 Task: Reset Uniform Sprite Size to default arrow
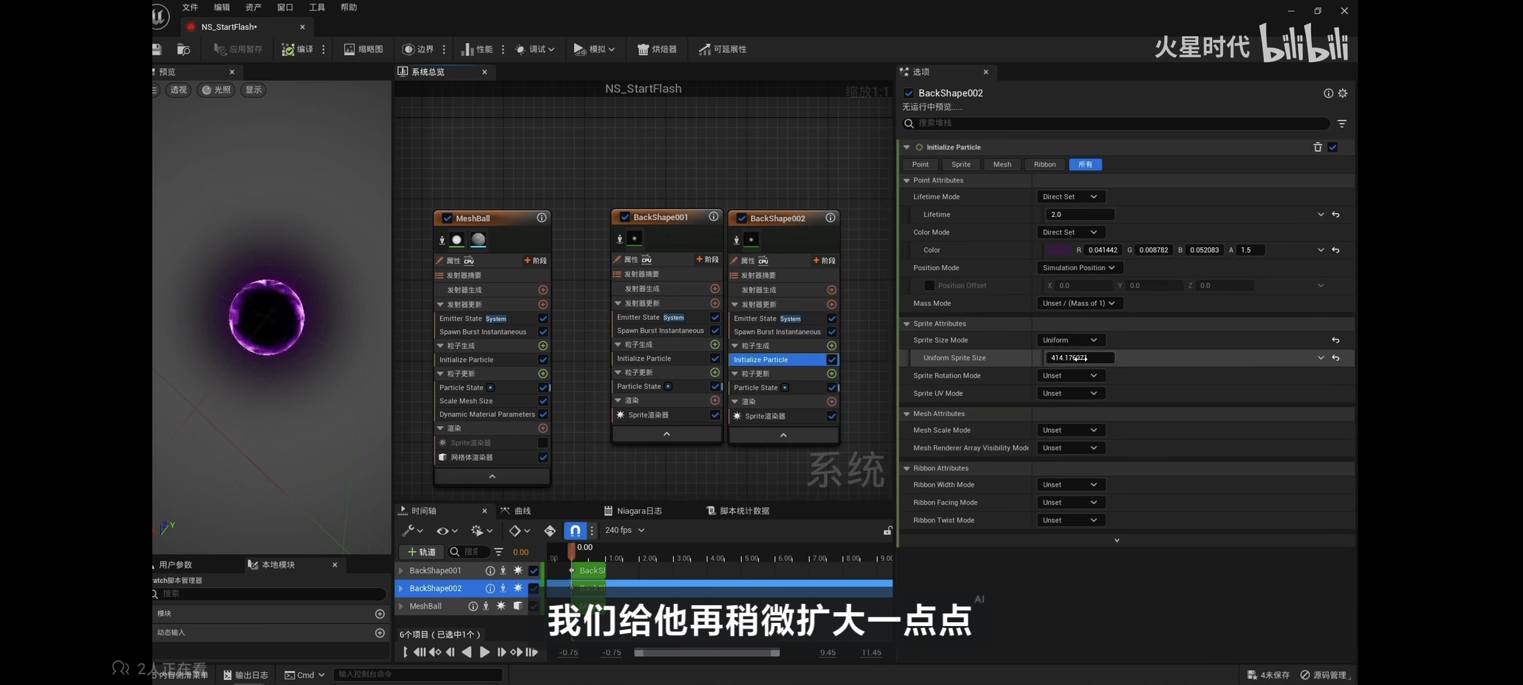tap(1336, 358)
